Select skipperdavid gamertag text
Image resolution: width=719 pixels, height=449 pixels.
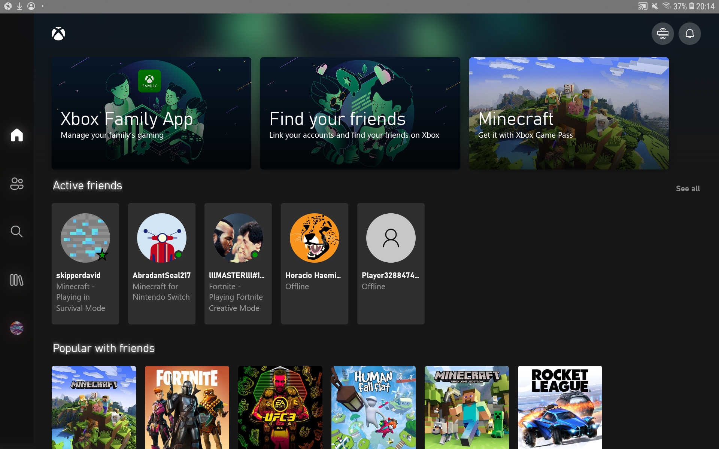click(78, 275)
